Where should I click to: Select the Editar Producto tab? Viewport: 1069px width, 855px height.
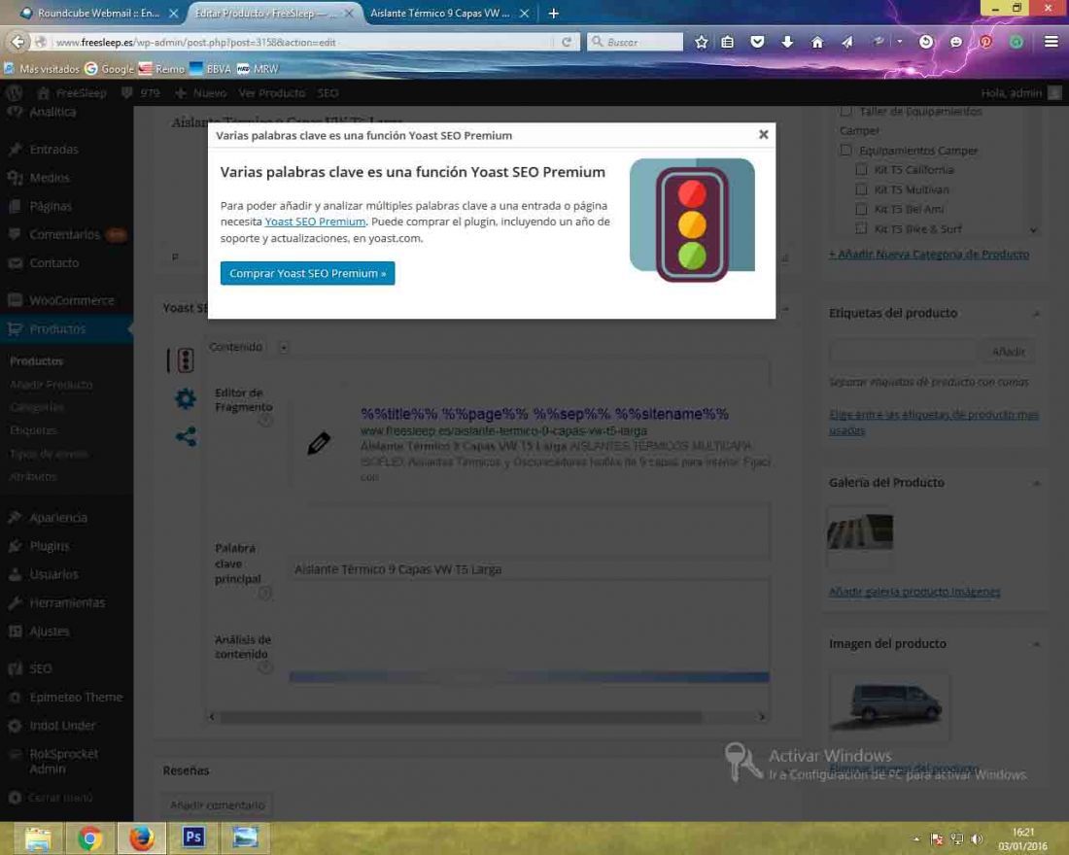[x=273, y=13]
